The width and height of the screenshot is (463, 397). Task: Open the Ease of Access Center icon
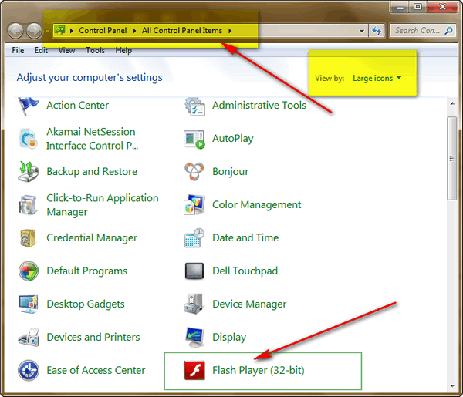[29, 370]
